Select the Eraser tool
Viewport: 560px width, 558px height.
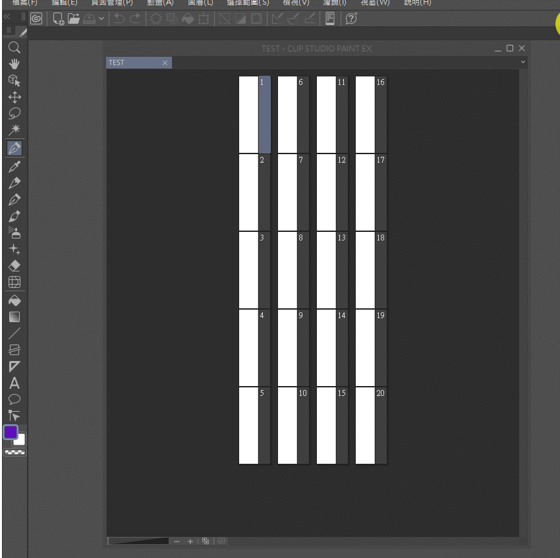tap(14, 265)
